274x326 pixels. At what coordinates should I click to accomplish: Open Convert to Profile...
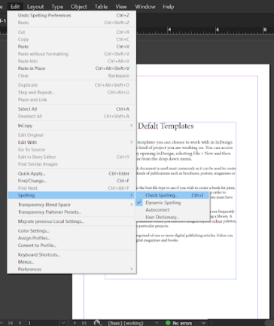[72, 245]
